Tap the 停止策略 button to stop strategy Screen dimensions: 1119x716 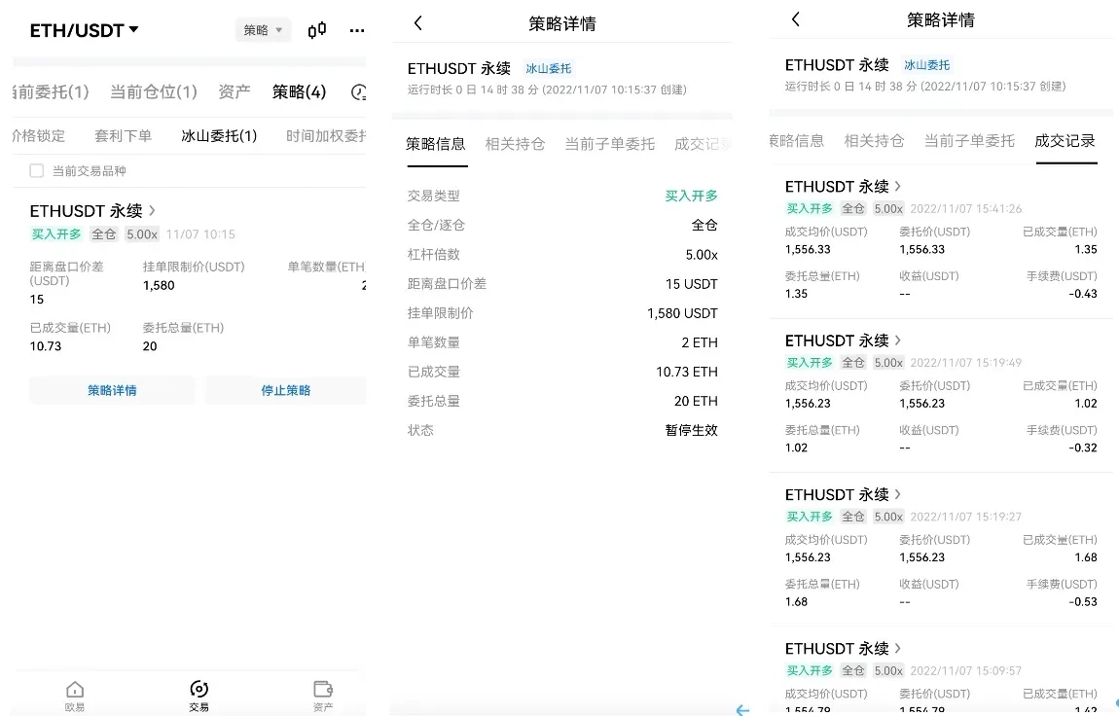coord(285,389)
